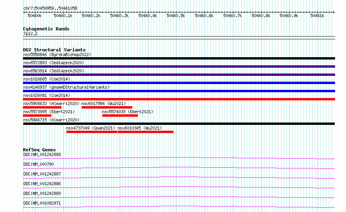
Task: Click the 50460.4k ruler tick label
Action: (148, 16)
